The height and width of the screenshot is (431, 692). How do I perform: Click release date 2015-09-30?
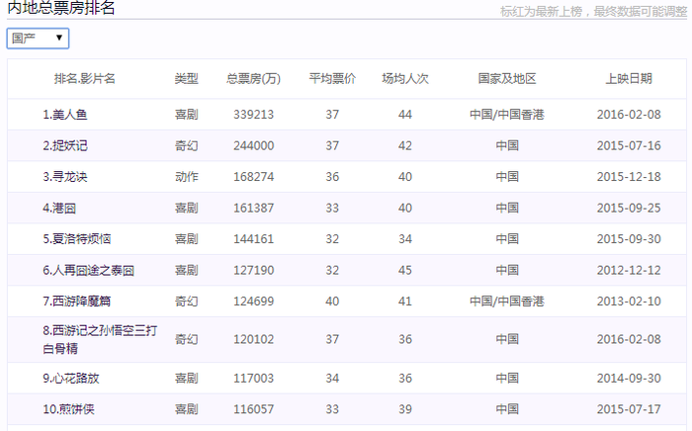(629, 239)
